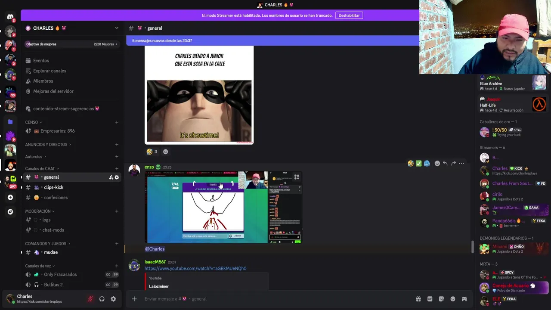Image resolution: width=551 pixels, height=310 pixels.
Task: Open the server icon with badge 10
Action: [x=10, y=91]
